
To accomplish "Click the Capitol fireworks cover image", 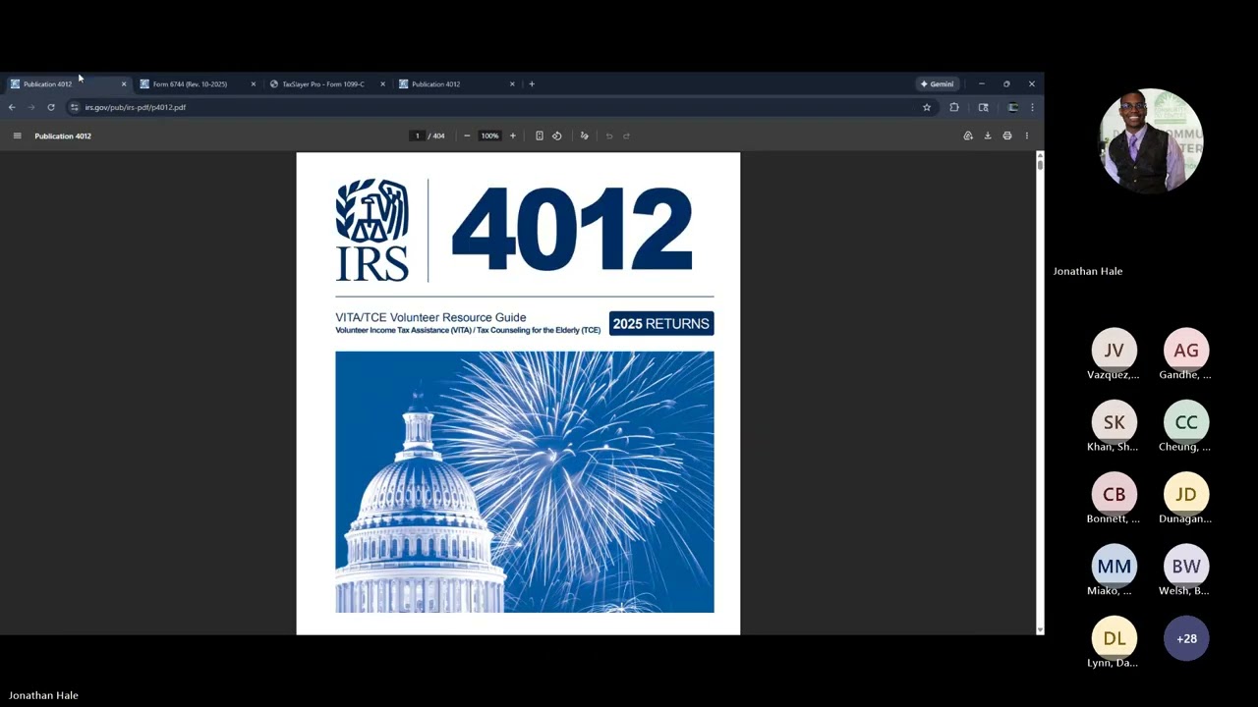I will coord(525,482).
